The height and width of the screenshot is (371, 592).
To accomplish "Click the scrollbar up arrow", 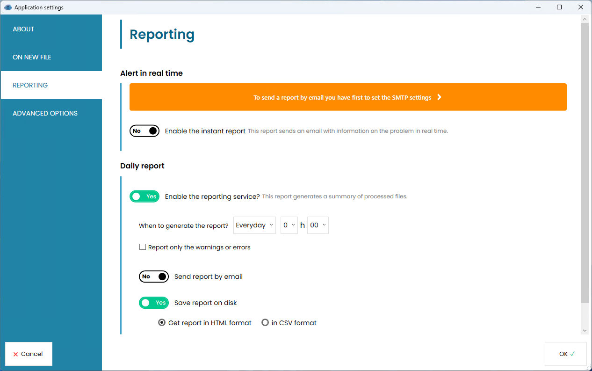I will pyautogui.click(x=585, y=19).
